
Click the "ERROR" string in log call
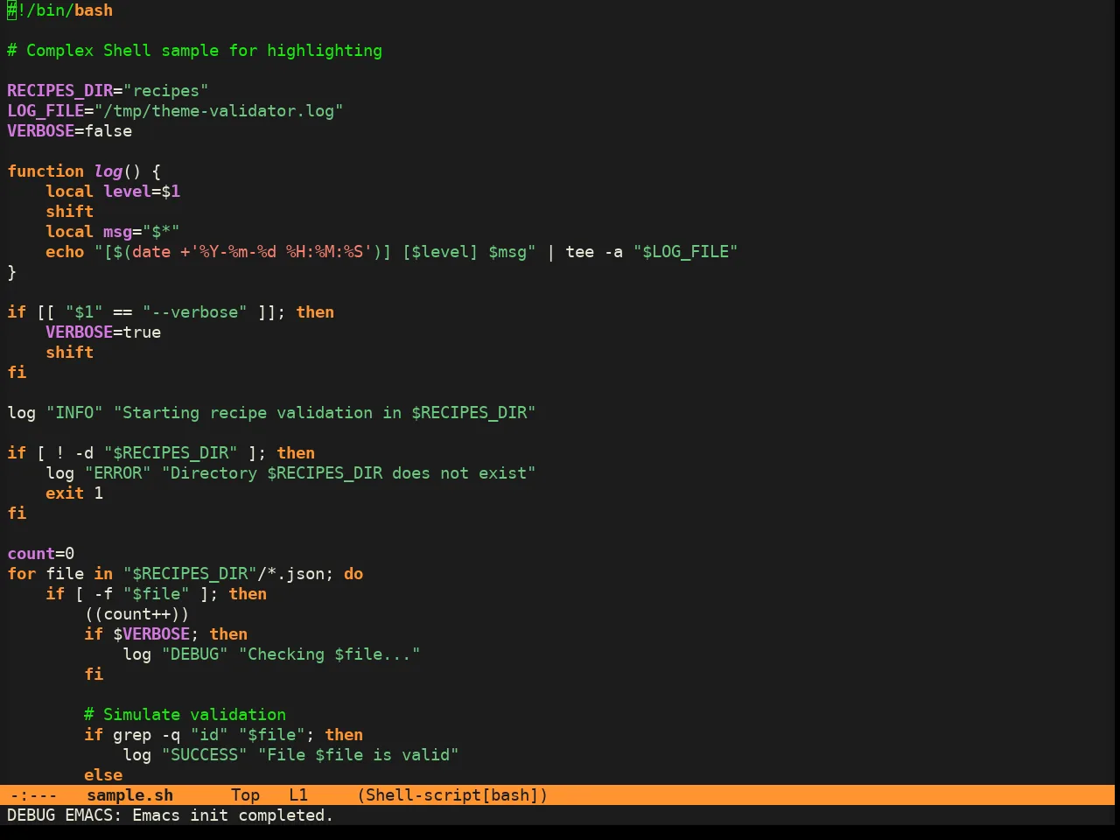click(117, 473)
